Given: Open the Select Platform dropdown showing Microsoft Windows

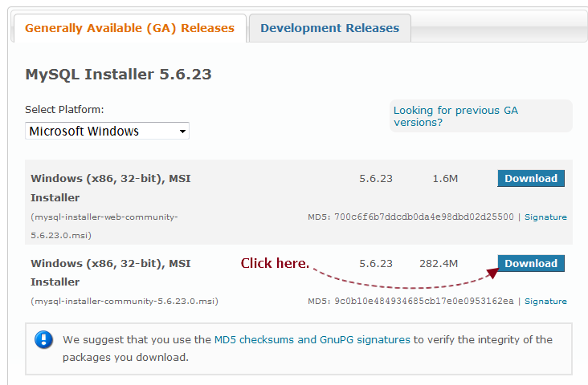Looking at the screenshot, I should [107, 131].
